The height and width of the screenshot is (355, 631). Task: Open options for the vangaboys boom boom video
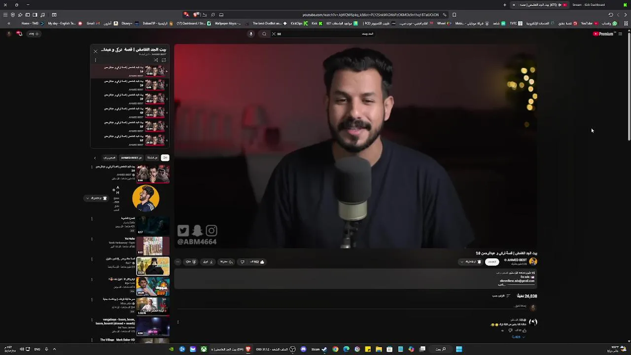click(92, 320)
